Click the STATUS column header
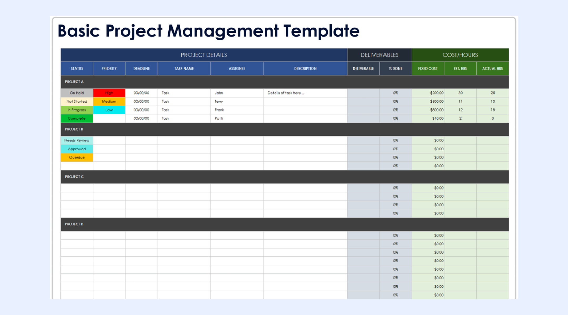 77,69
